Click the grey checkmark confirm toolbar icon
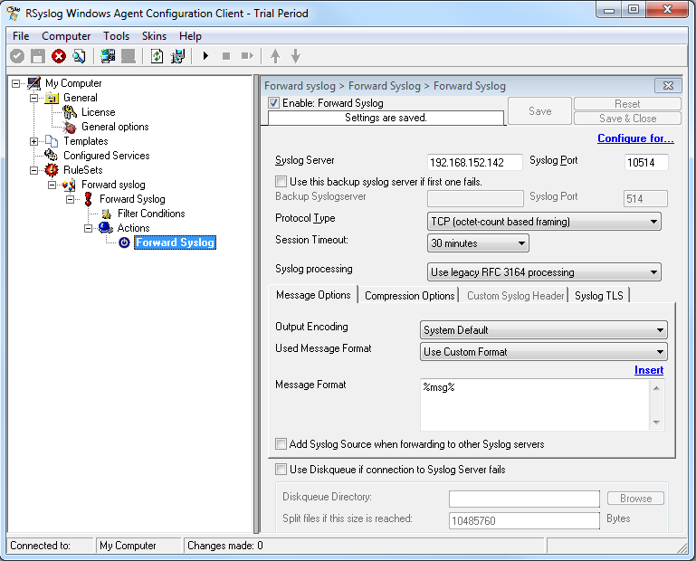 (x=17, y=56)
